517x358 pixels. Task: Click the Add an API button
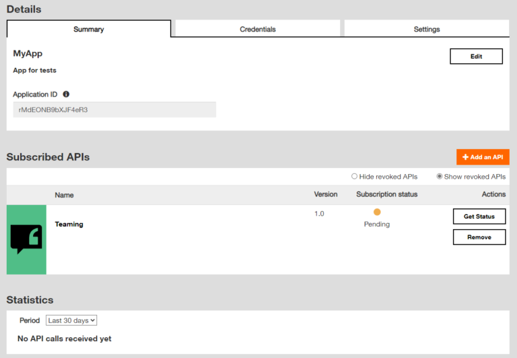tap(483, 157)
